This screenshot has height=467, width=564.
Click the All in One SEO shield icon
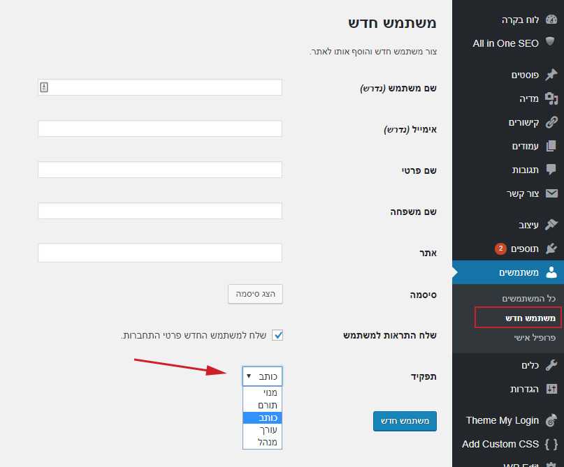pos(550,41)
